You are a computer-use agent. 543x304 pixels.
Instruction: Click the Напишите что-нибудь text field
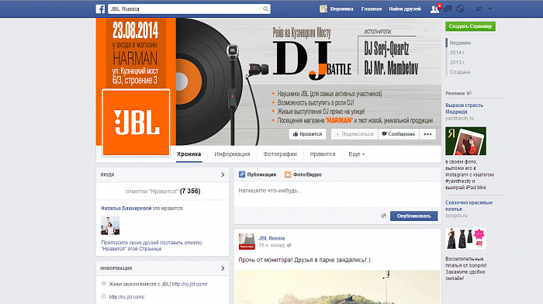point(337,195)
